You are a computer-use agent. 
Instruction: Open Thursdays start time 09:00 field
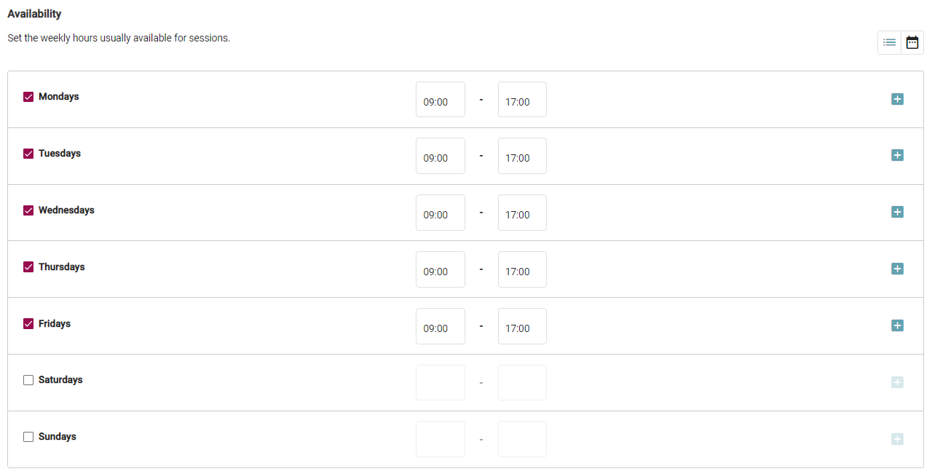pyautogui.click(x=440, y=270)
